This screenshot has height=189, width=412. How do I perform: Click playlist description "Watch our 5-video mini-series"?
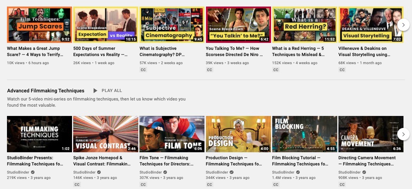click(96, 102)
